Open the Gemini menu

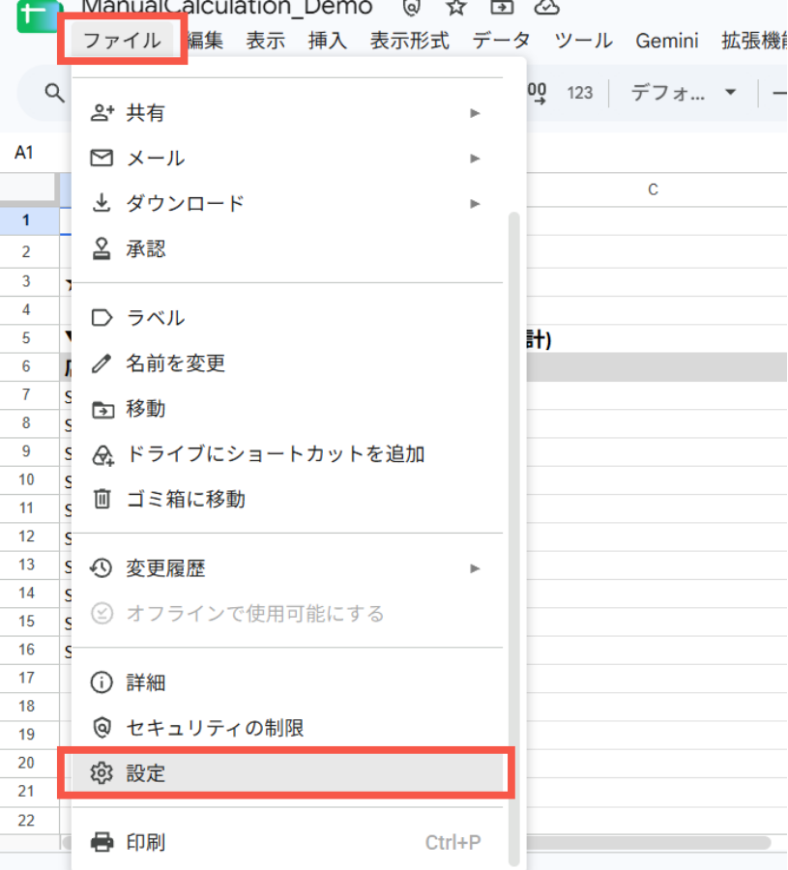(667, 41)
